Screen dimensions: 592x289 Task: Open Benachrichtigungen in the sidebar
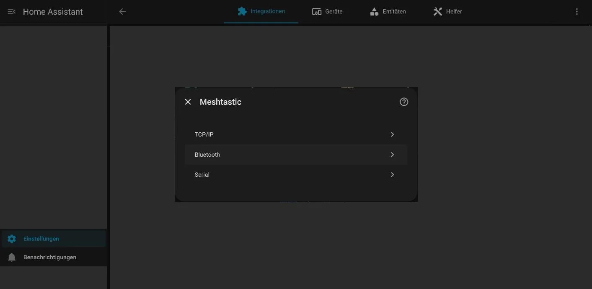(x=54, y=257)
